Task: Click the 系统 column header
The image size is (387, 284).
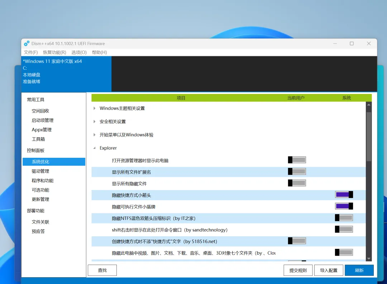Action: point(347,98)
